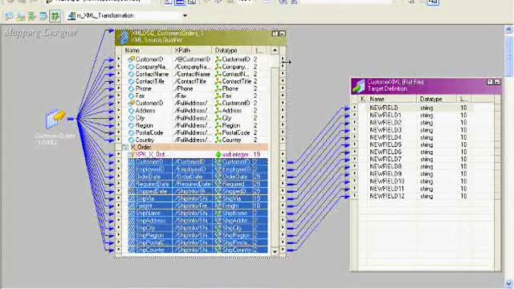514x289 pixels.
Task: Open the m_XML_Transformation mapping dropdown
Action: click(185, 15)
